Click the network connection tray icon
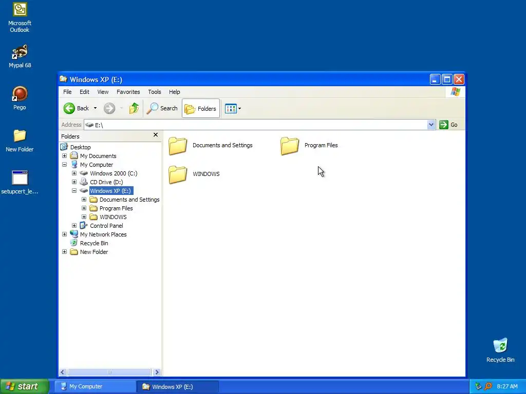Viewport: 526px width, 394px height. 478,386
